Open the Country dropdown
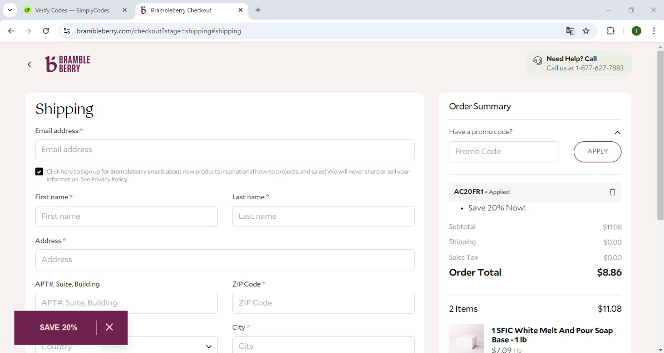The height and width of the screenshot is (353, 664). coord(126,345)
